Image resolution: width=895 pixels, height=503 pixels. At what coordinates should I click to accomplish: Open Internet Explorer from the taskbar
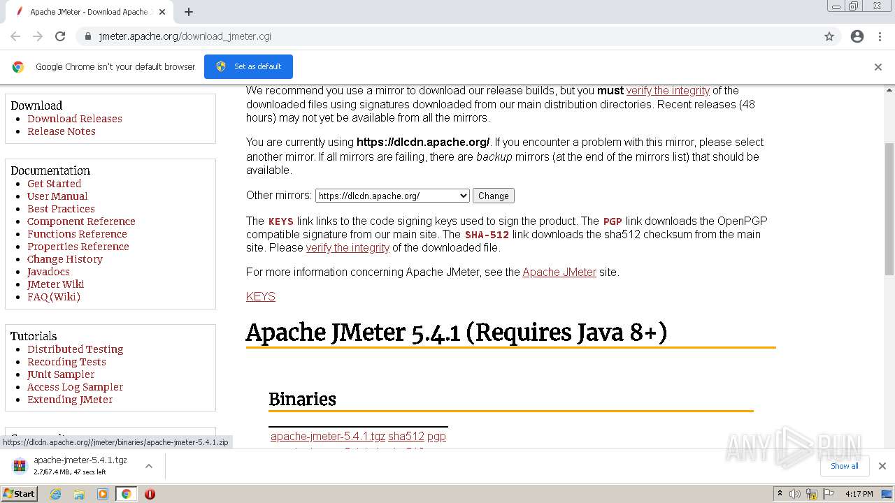(x=56, y=494)
